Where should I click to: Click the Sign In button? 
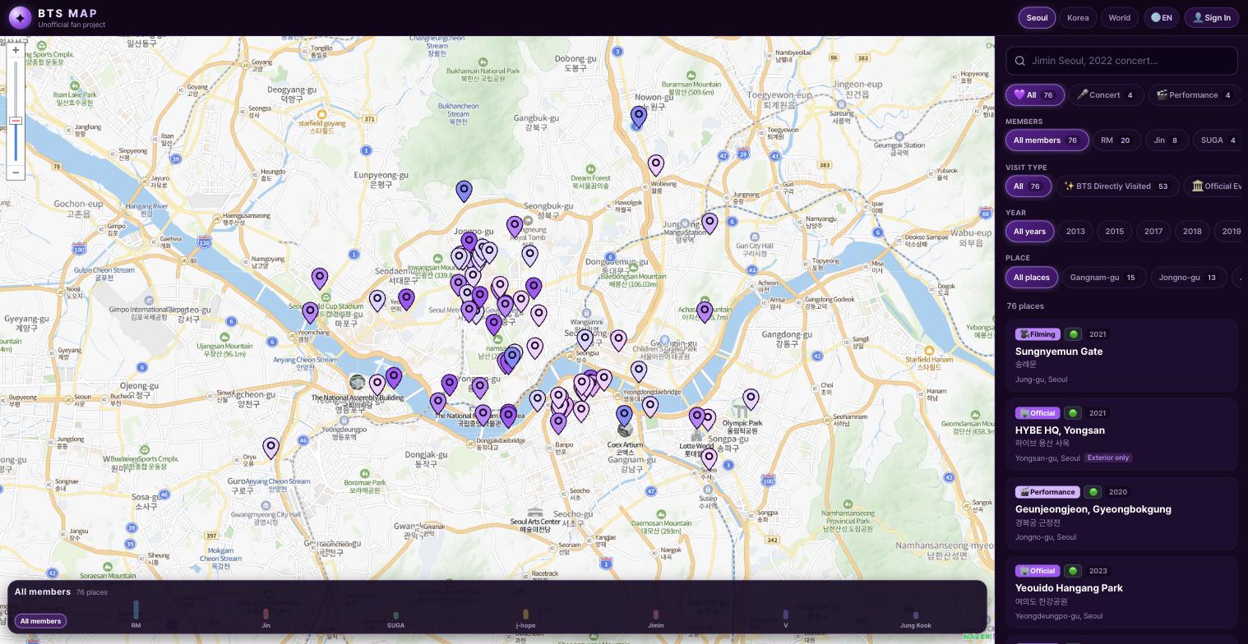point(1212,17)
